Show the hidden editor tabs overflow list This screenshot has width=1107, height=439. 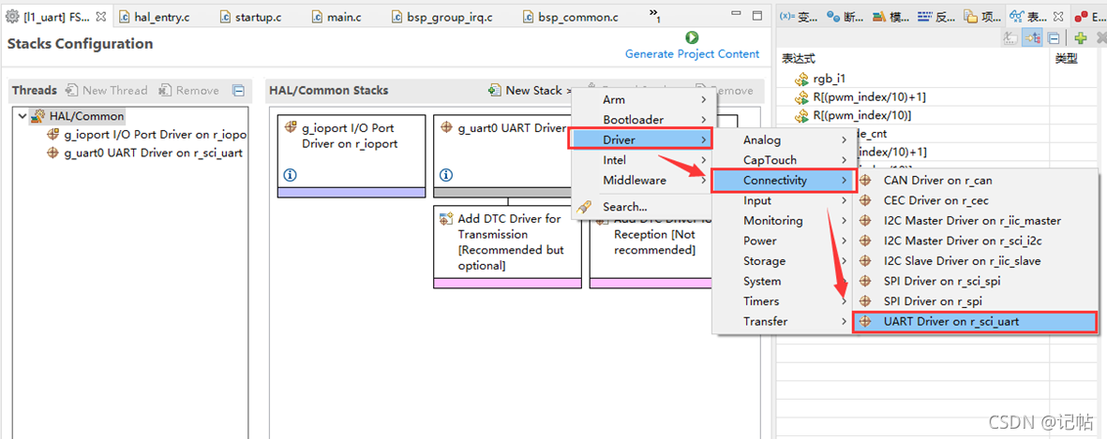pyautogui.click(x=654, y=16)
